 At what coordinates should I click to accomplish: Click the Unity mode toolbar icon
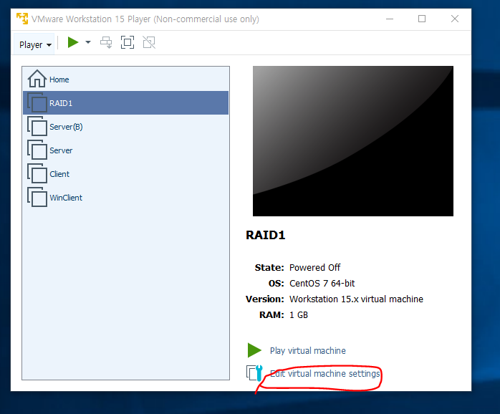(x=149, y=42)
